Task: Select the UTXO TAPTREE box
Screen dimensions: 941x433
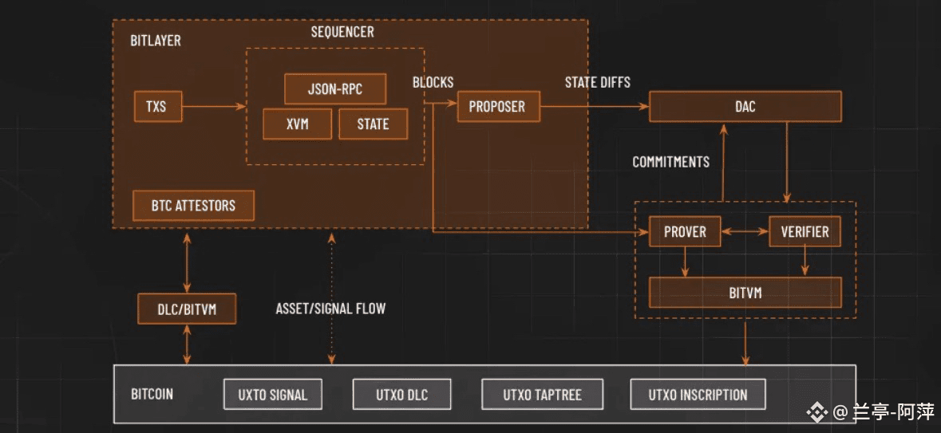Action: [542, 395]
